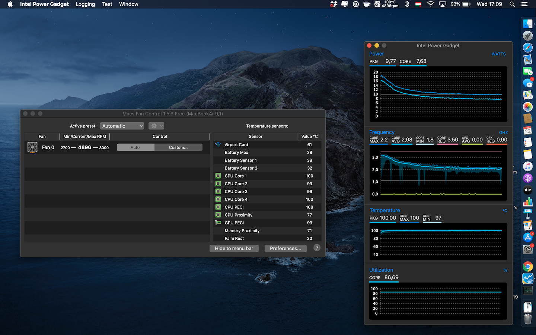Select the Palm Rest sensor row

click(267, 238)
